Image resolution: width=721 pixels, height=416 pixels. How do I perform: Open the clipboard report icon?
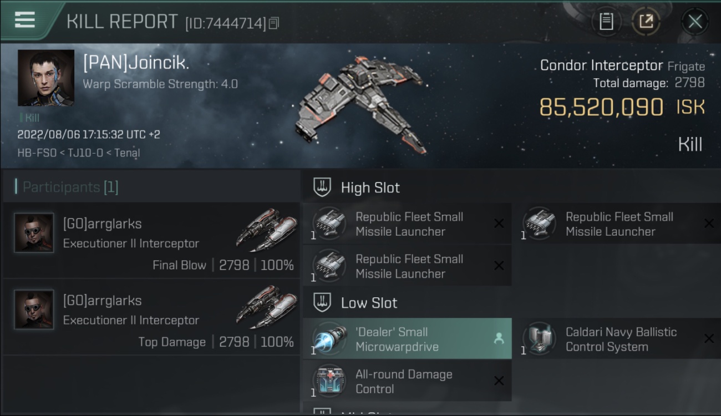pyautogui.click(x=606, y=22)
